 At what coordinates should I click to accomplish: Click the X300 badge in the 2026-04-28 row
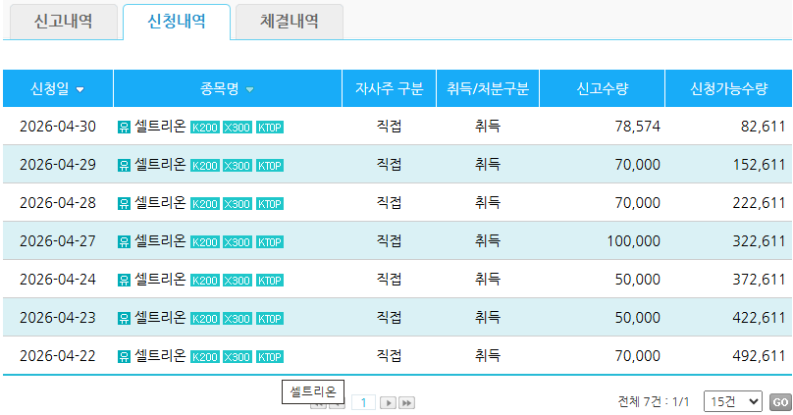tap(238, 203)
